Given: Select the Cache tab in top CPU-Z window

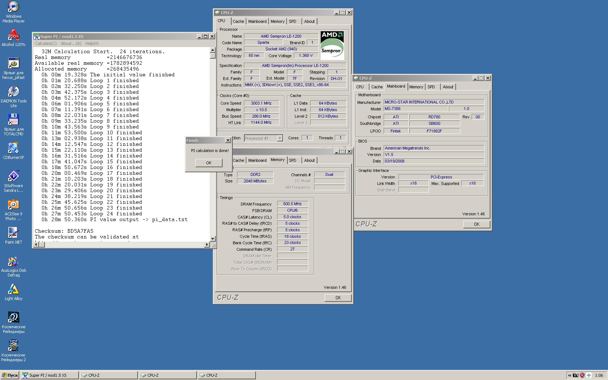Looking at the screenshot, I should pos(238,21).
